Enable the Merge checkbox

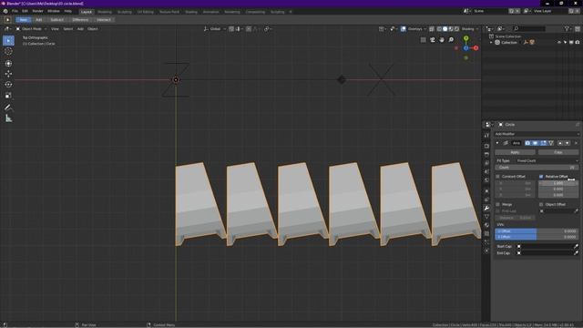pos(498,204)
